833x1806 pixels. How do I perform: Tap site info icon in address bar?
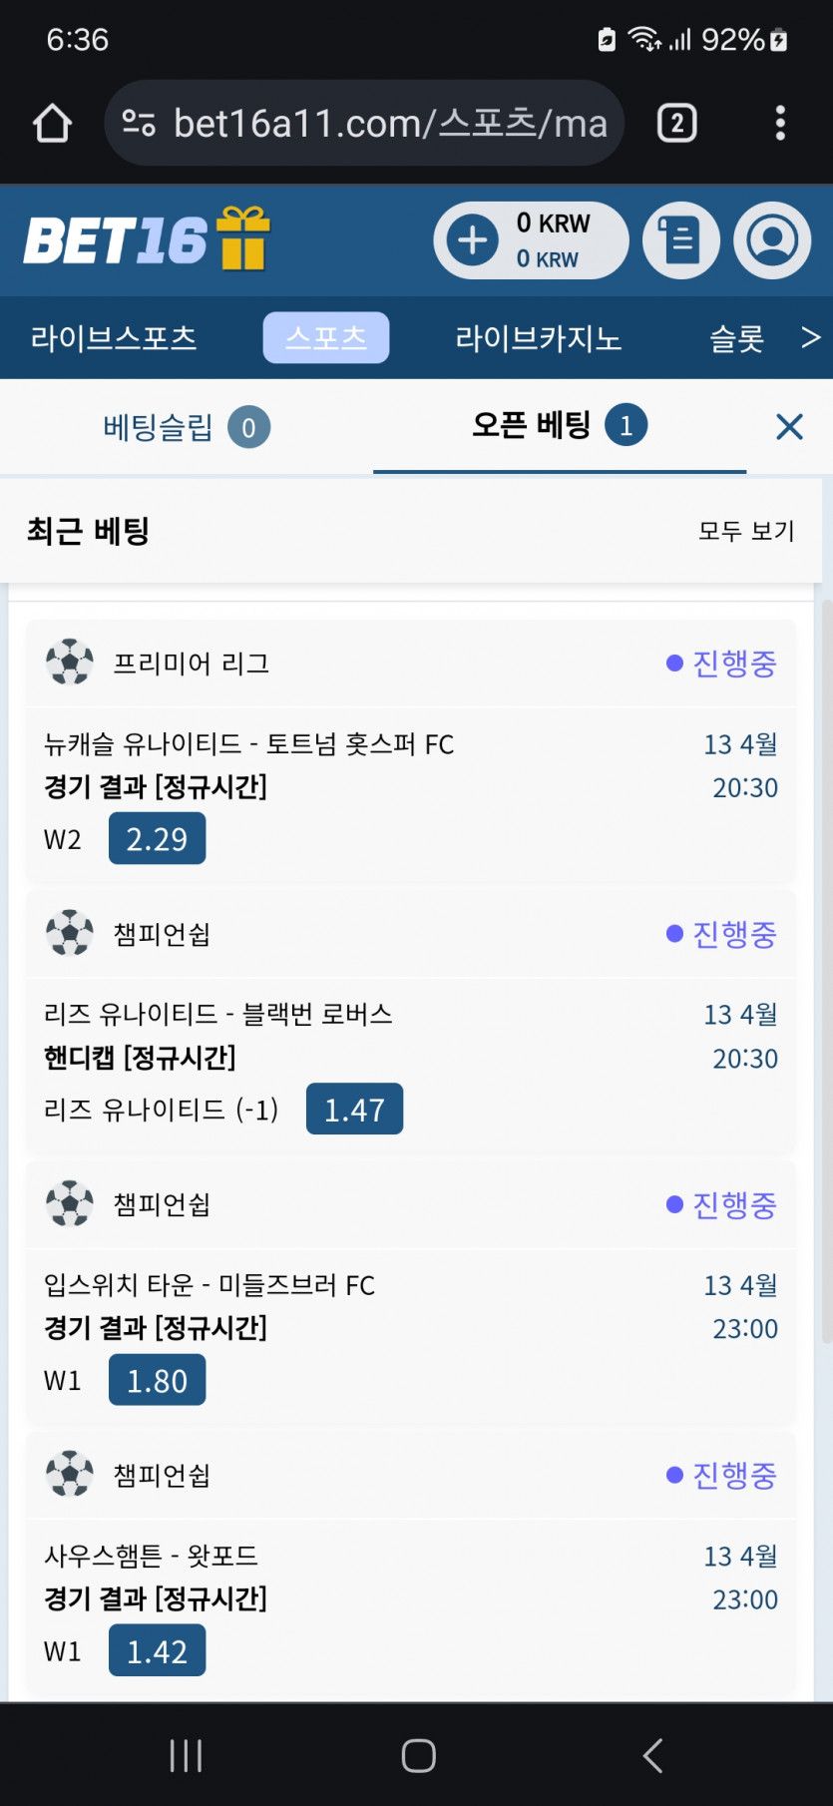(139, 124)
